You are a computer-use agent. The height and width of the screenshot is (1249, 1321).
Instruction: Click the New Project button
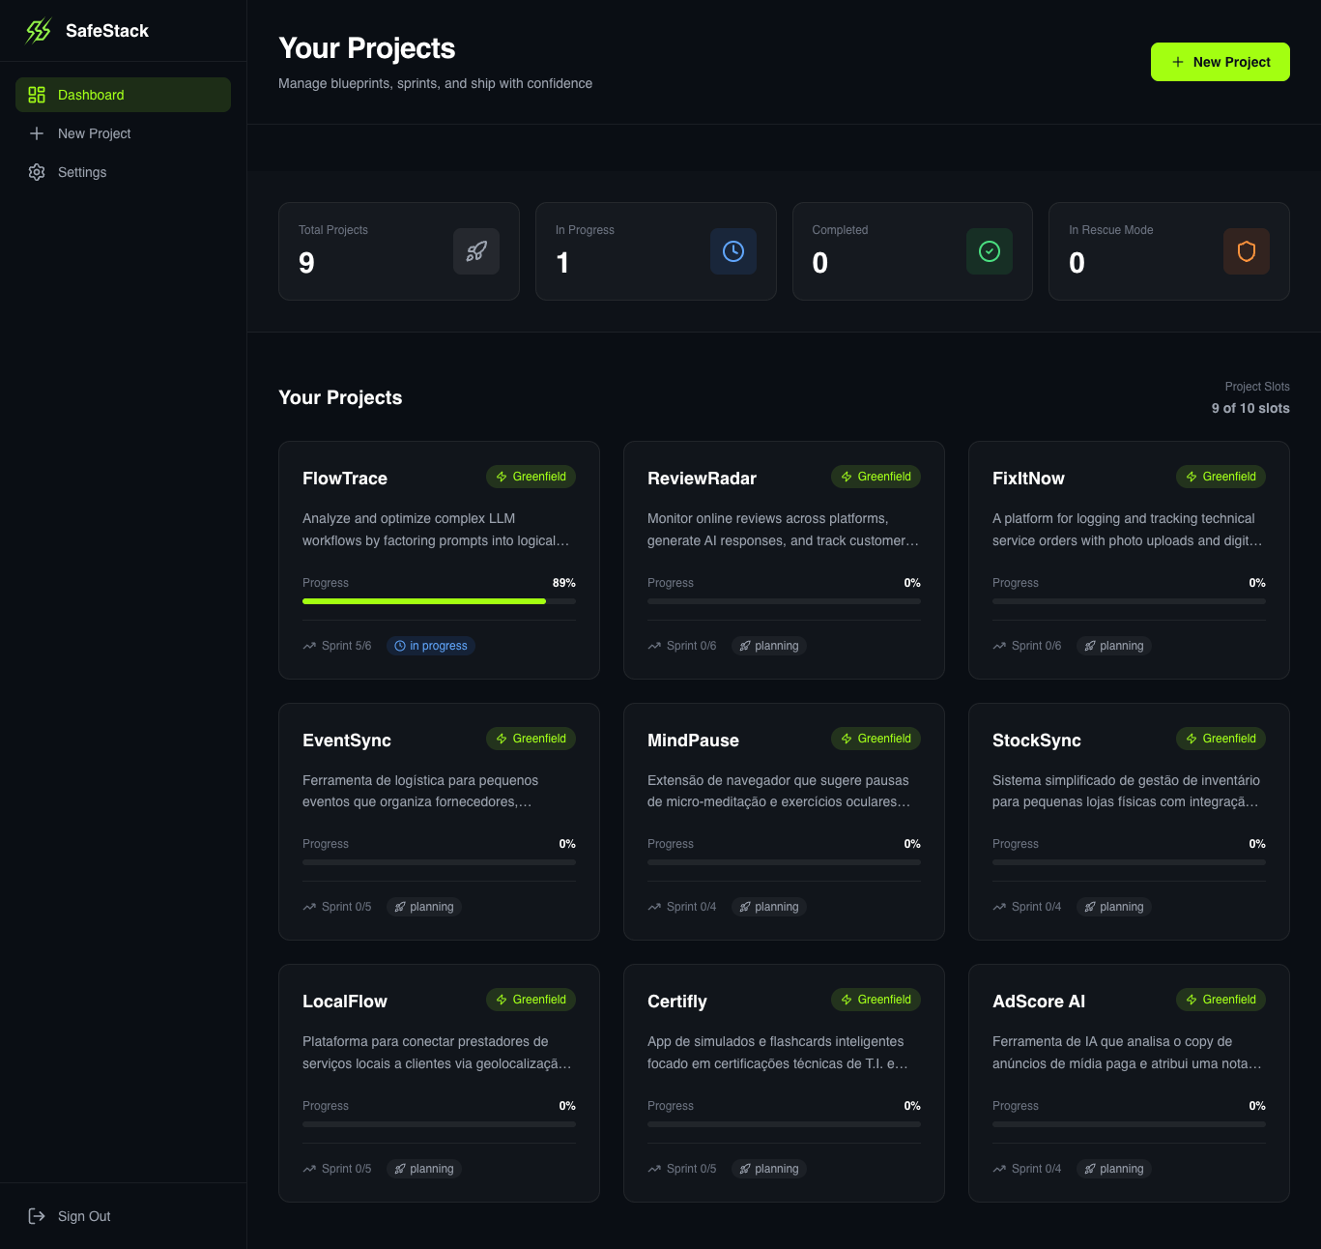pos(1220,62)
